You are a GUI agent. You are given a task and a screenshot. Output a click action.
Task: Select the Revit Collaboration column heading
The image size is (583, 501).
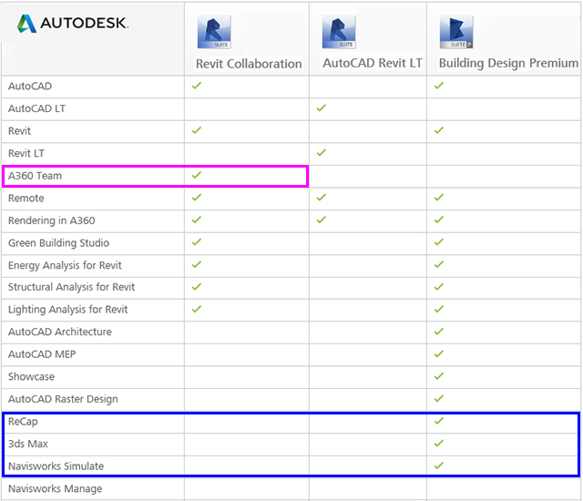click(249, 64)
